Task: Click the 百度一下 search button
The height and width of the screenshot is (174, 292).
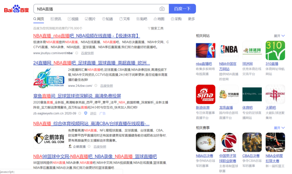Action: click(x=182, y=9)
